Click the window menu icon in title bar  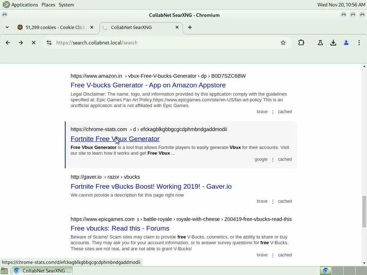pos(5,15)
